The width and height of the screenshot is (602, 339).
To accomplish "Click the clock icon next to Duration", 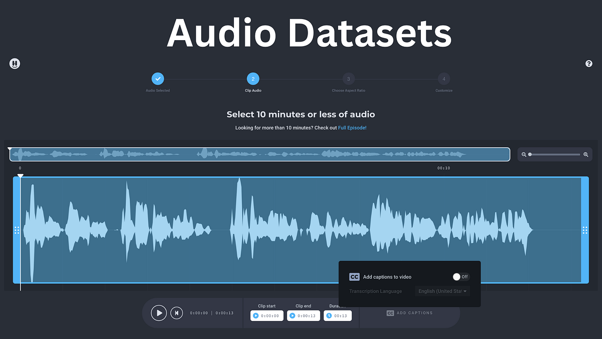I will [x=329, y=315].
